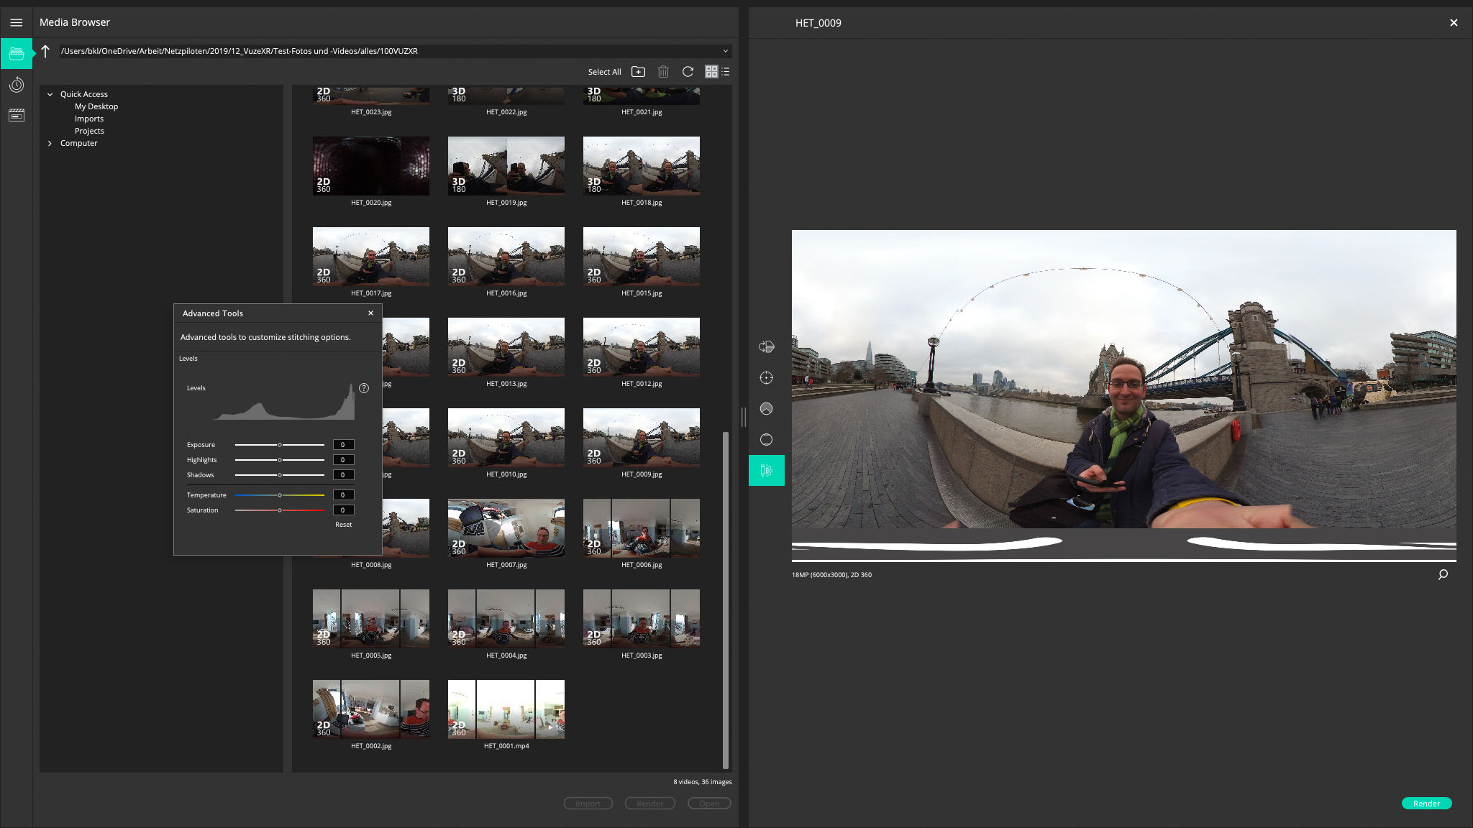Click the Shadows slider

tap(280, 475)
